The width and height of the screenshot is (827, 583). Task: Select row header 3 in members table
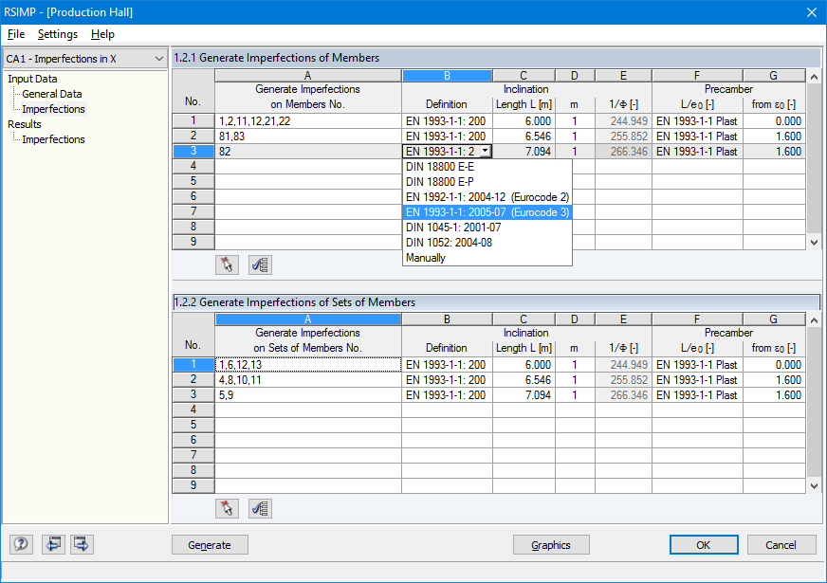[x=193, y=152]
